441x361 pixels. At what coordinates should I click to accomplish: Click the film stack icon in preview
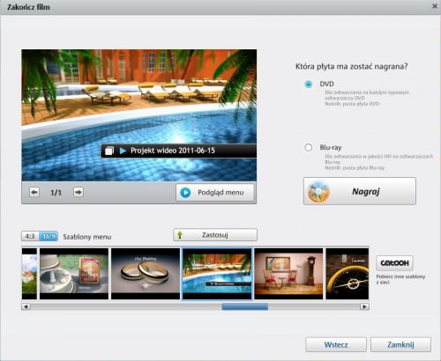click(x=109, y=151)
